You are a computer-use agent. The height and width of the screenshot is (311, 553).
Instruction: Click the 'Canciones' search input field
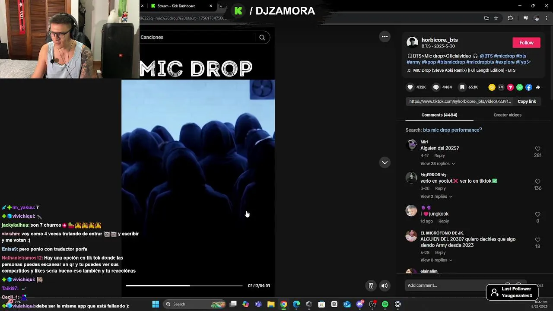point(197,37)
